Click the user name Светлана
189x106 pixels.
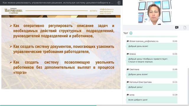coord(134,69)
